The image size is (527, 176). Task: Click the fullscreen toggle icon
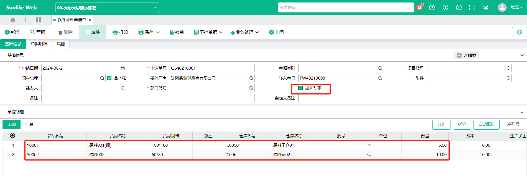coord(472,7)
